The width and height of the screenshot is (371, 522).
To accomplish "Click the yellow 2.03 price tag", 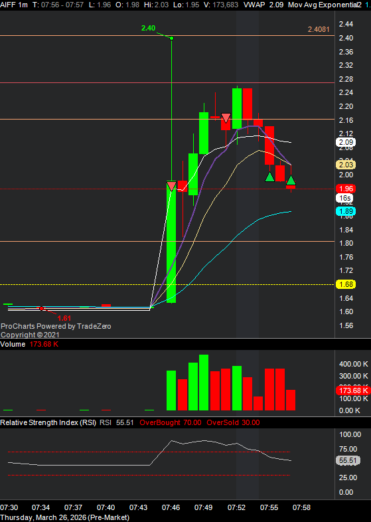I will [346, 165].
